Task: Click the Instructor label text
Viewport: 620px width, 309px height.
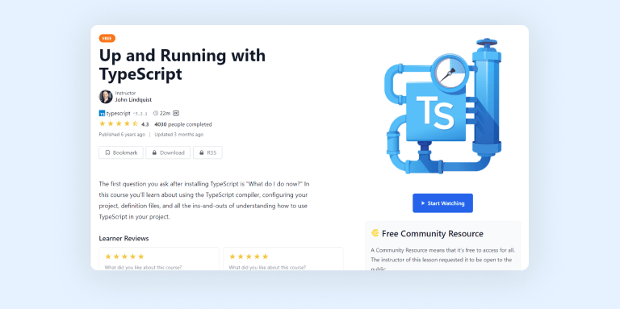Action: coord(125,94)
